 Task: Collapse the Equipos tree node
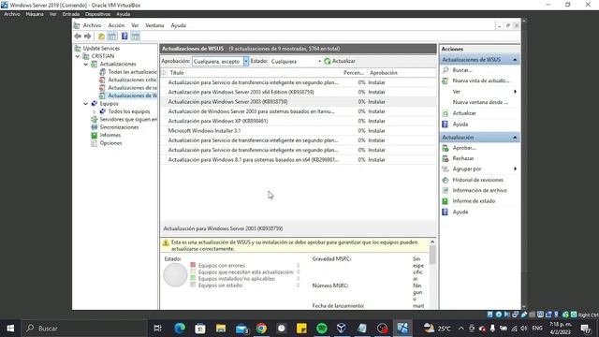86,104
